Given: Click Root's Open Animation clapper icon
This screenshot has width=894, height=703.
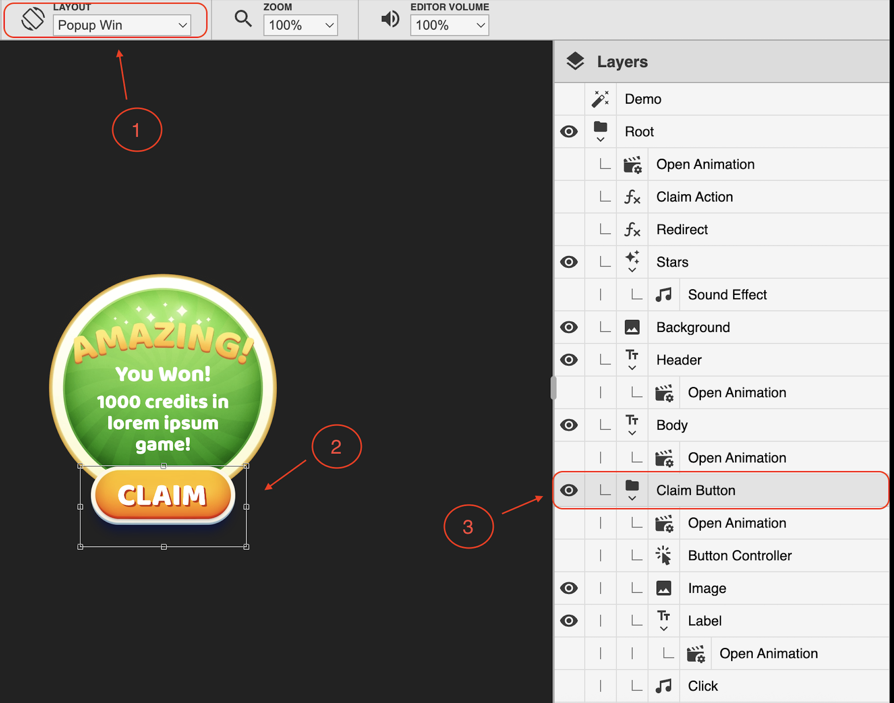Looking at the screenshot, I should (632, 164).
